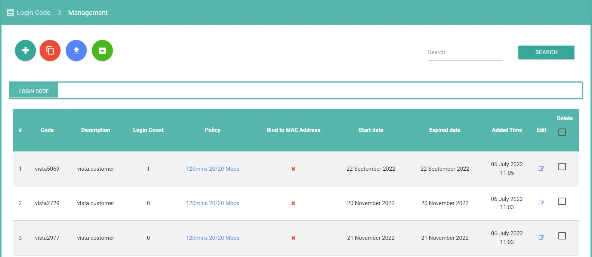This screenshot has height=257, width=592.
Task: Click the blue upload button
Action: [x=76, y=50]
